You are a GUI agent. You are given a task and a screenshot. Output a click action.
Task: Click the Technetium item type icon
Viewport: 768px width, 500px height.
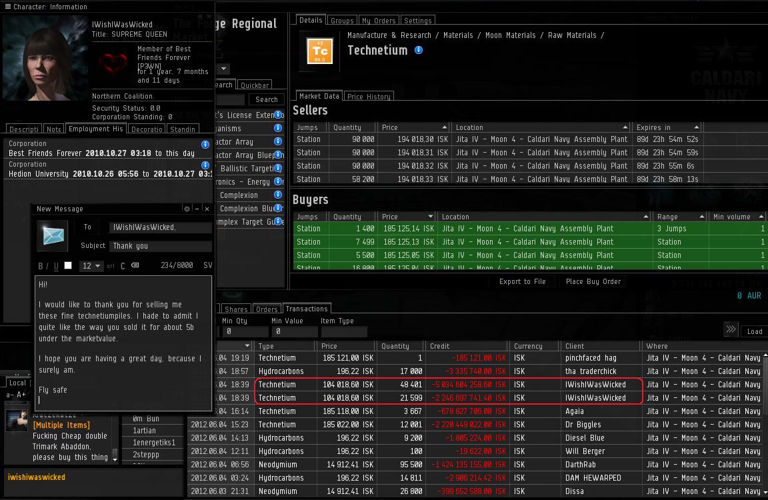tap(319, 51)
